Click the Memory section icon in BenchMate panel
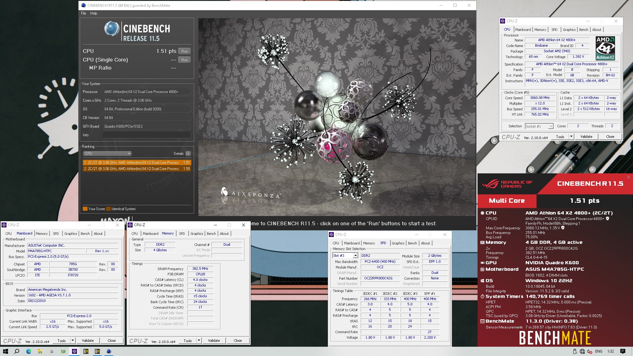Viewport: 633px width, 356px height. (482, 243)
